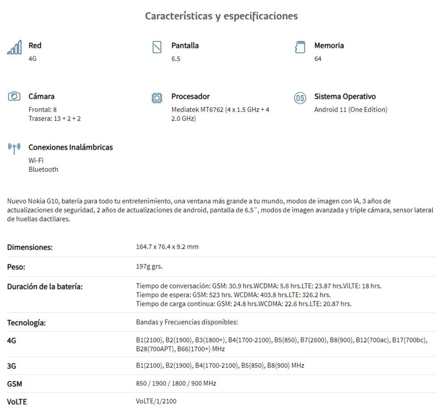This screenshot has width=443, height=413.
Task: Click the Duración de la batería label
Action: click(x=45, y=287)
